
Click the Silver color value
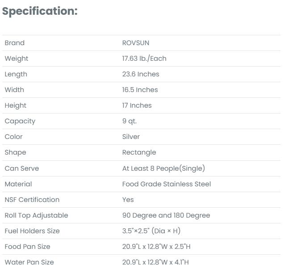tap(131, 137)
